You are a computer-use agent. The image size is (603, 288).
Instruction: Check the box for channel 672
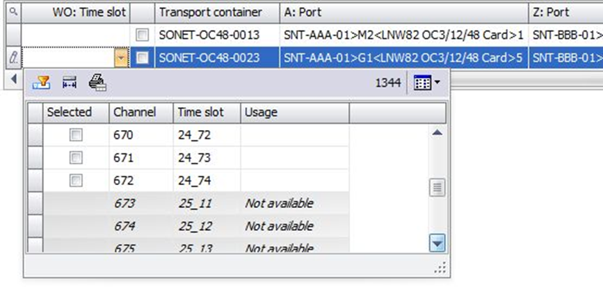(76, 180)
